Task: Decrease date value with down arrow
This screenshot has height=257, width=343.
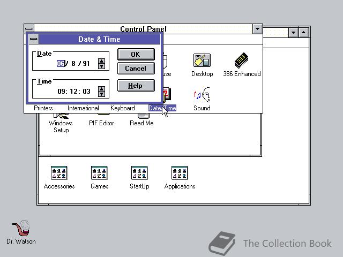Action: (101, 66)
